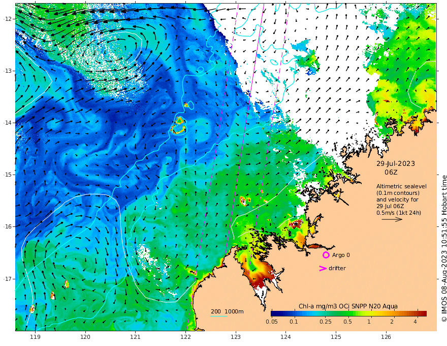Click 'Chl-a mg/m3 OCi SNPP N20 Aqua' title
Viewport: 447px width, 346px height.
click(348, 306)
